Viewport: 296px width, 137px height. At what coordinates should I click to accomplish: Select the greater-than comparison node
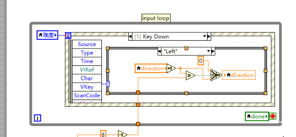(191, 76)
